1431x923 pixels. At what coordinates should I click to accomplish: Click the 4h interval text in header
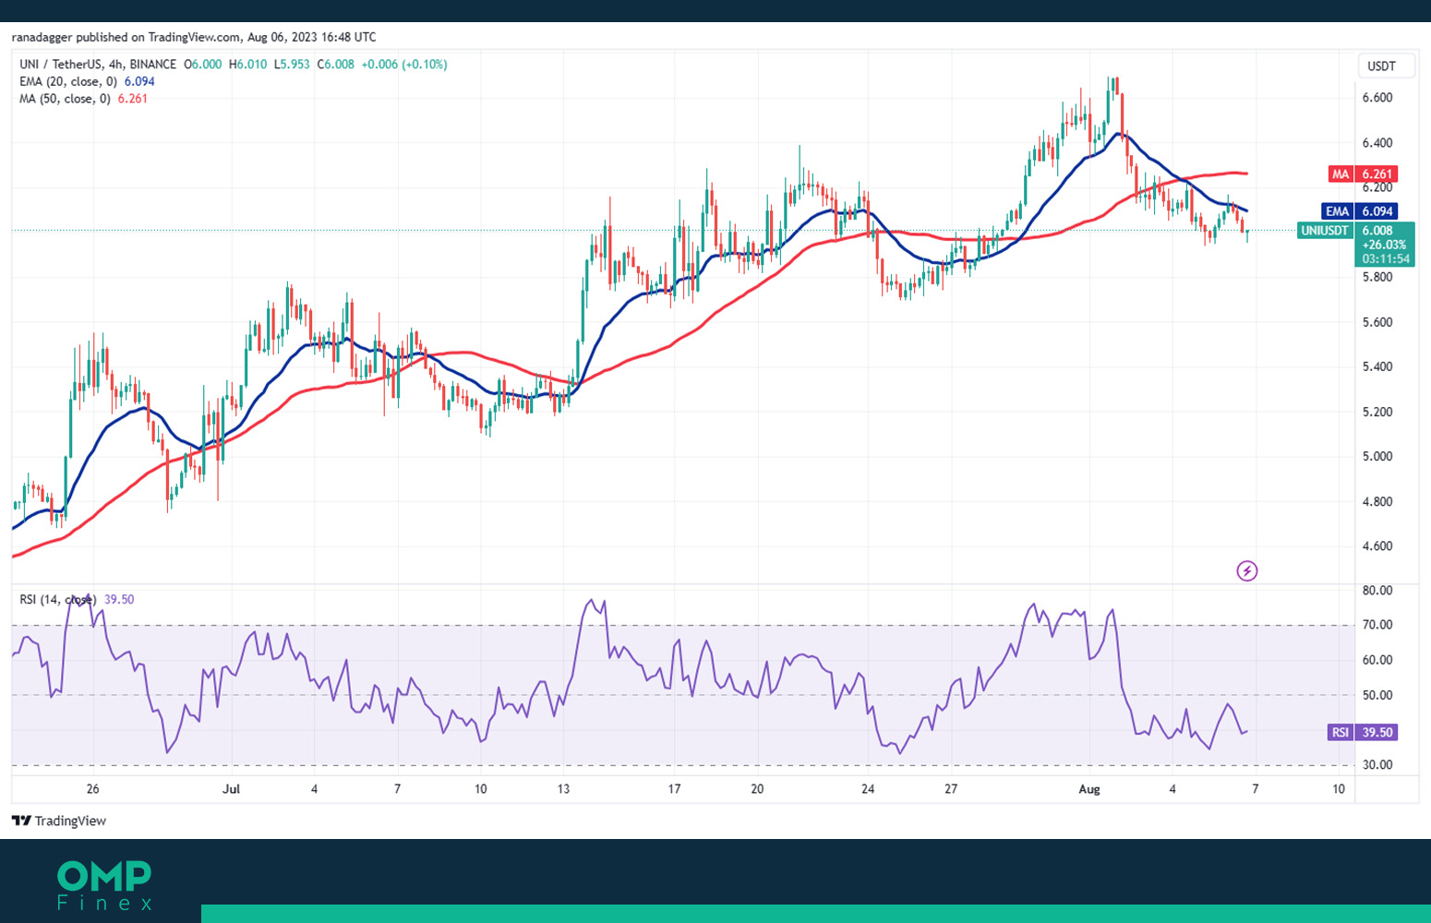pos(116,65)
